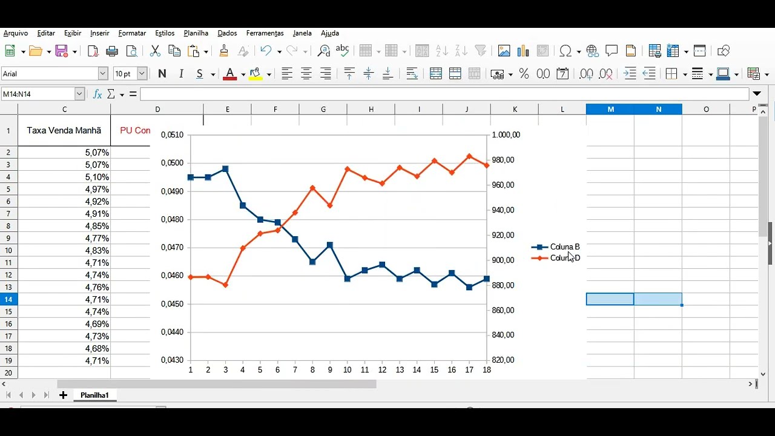This screenshot has width=775, height=436.
Task: Increase the indent
Action: click(630, 74)
